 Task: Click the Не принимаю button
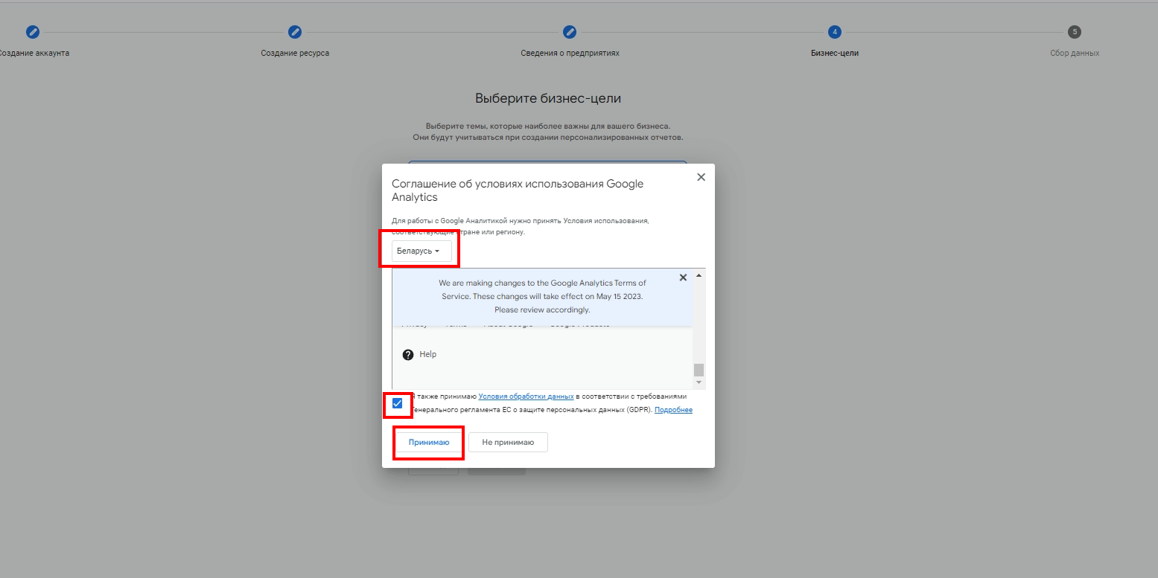508,443
